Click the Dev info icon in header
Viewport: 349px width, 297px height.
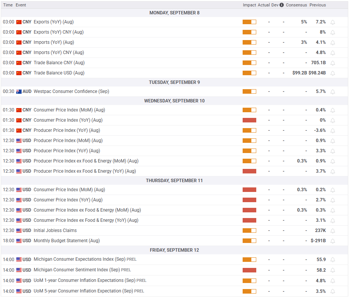[x=282, y=5]
